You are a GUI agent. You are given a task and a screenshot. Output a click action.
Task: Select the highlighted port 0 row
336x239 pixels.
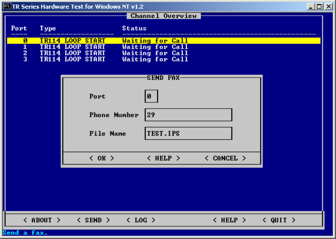click(164, 41)
